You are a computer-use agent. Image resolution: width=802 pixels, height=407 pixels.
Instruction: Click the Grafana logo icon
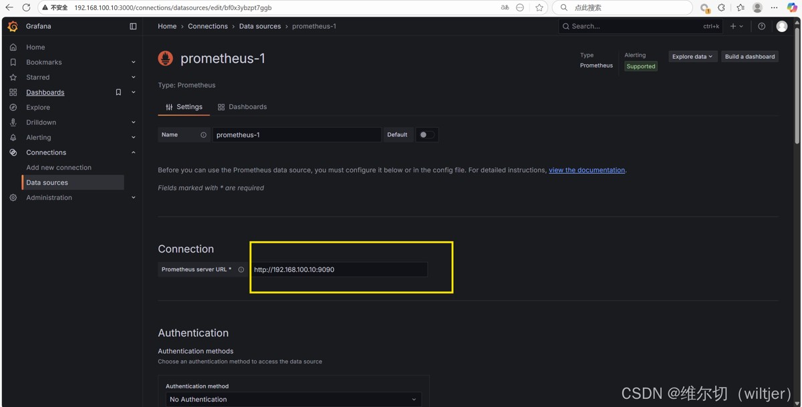click(x=13, y=26)
